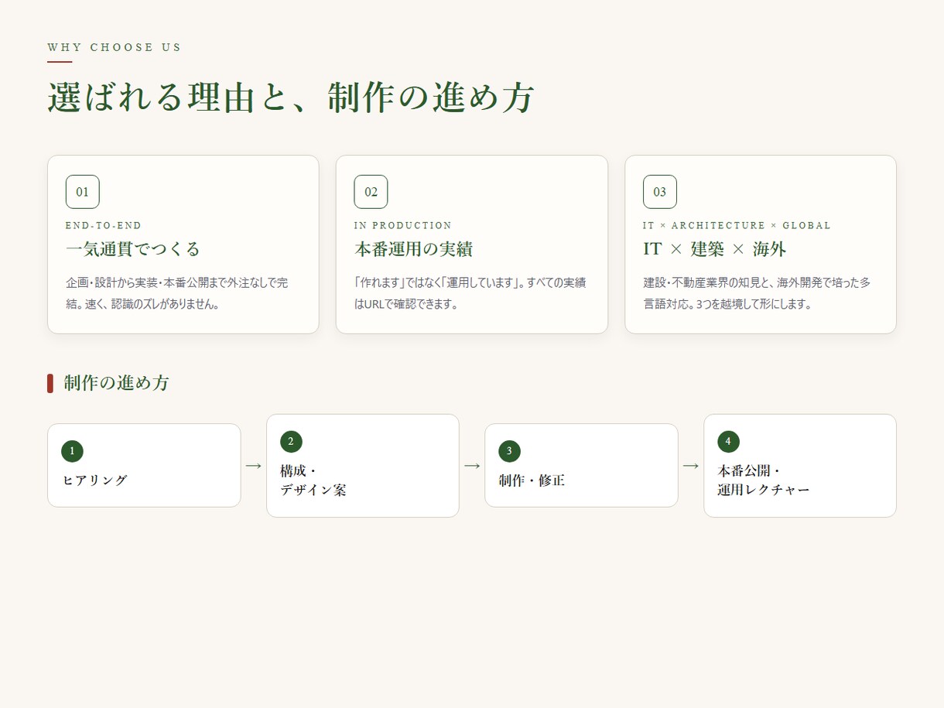Viewport: 944px width, 708px height.
Task: Click the 制作・修正 step label
Action: 532,481
